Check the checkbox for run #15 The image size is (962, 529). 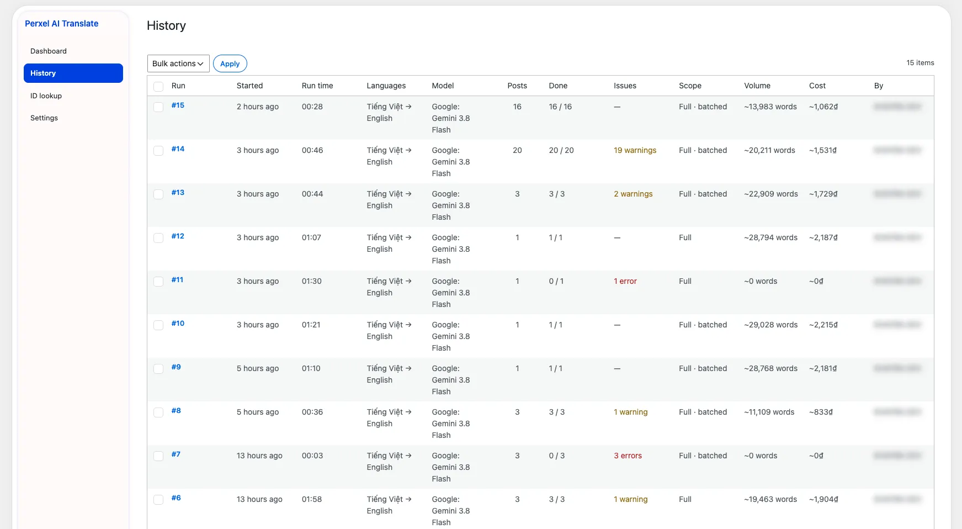point(158,107)
